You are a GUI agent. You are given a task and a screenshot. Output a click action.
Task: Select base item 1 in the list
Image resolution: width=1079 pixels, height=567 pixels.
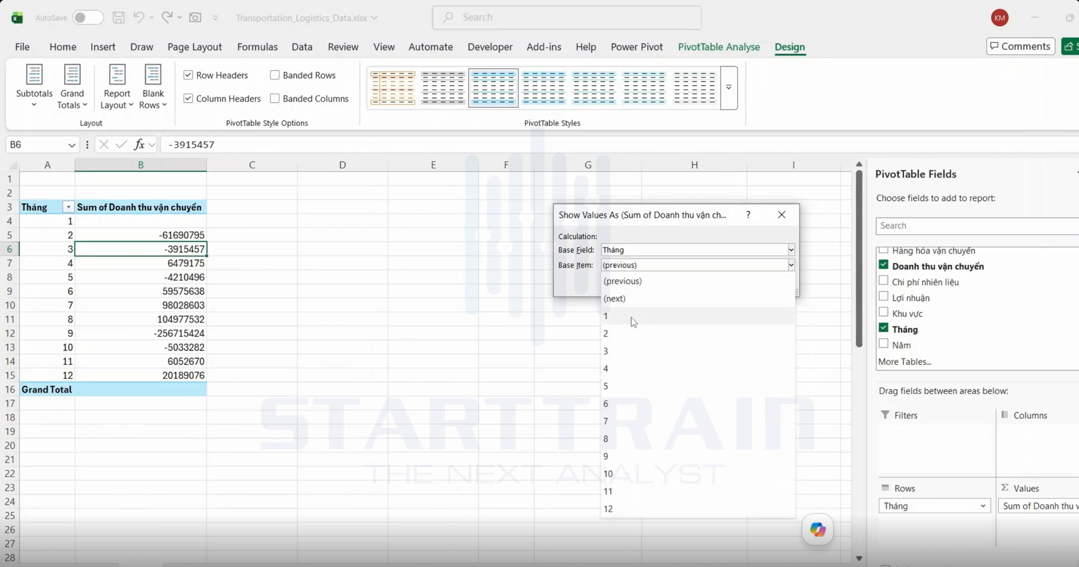pos(698,316)
